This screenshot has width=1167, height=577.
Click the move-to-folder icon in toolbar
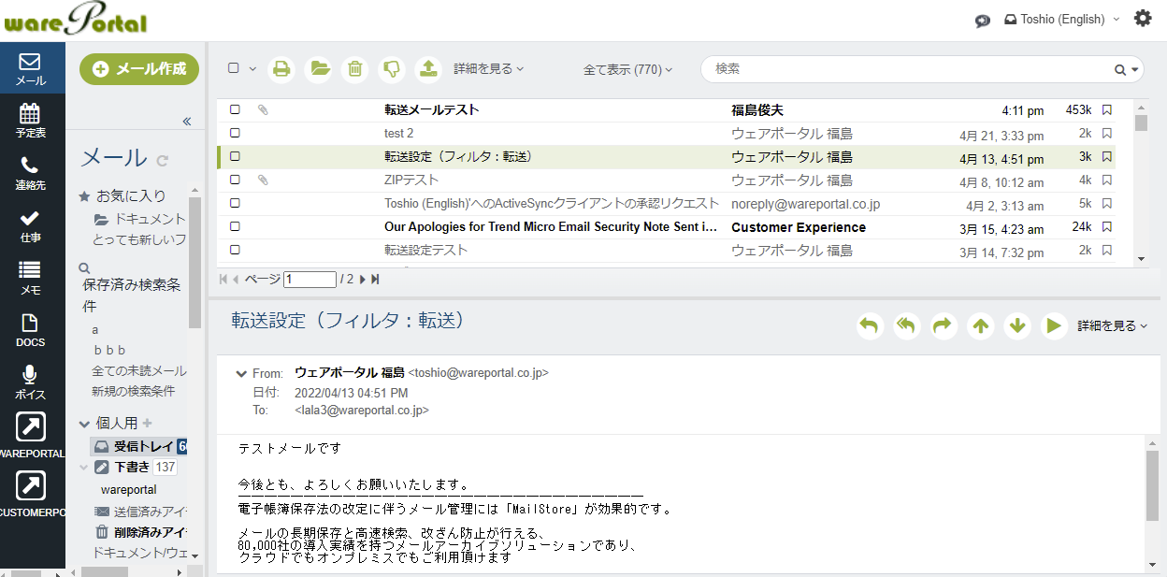click(x=319, y=68)
